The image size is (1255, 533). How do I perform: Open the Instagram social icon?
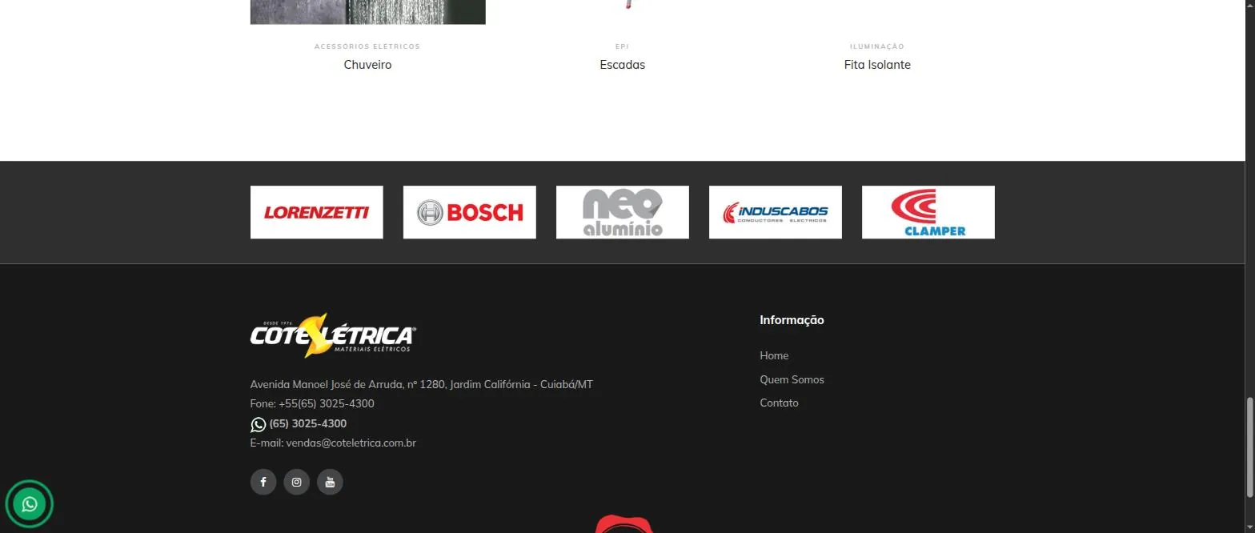tap(296, 482)
